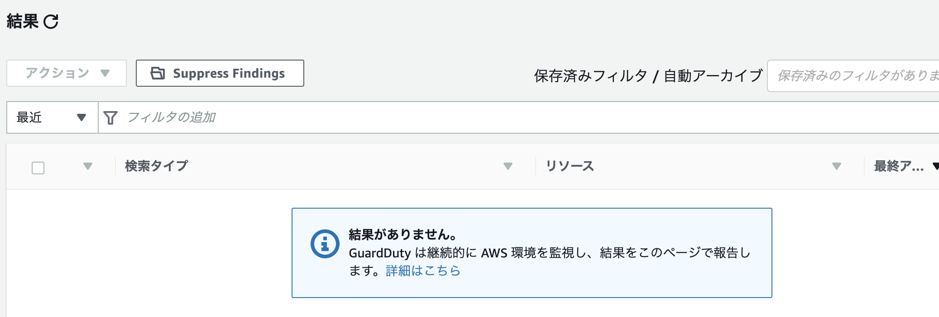The height and width of the screenshot is (317, 939).
Task: Click inside the フィルタの追加 input field
Action: click(226, 117)
